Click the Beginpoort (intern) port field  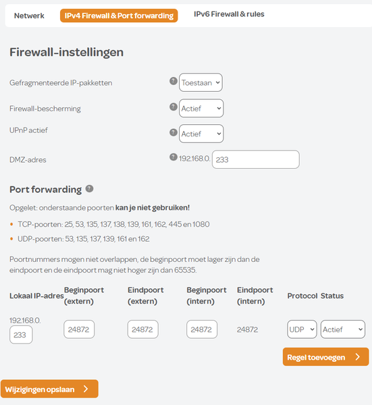(x=202, y=329)
